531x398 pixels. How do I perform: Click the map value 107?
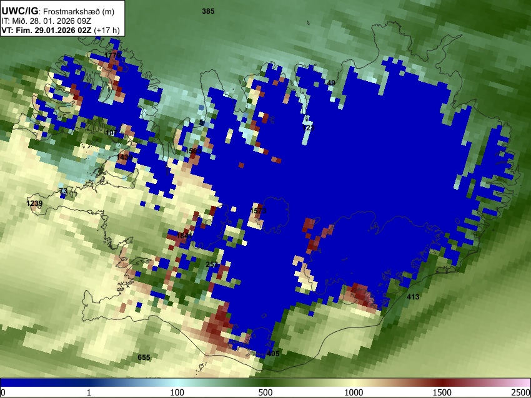tap(112, 133)
